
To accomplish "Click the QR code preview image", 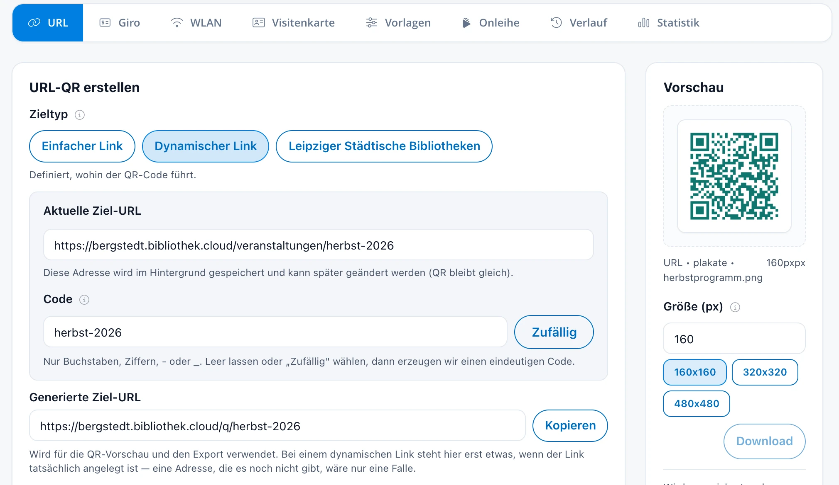I will click(x=734, y=176).
